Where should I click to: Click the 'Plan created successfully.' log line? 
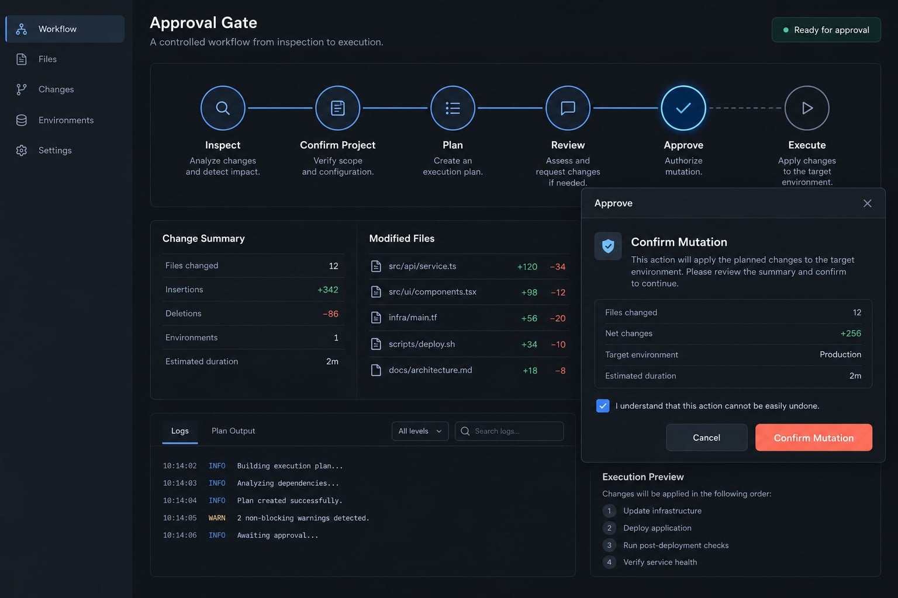[x=290, y=501]
